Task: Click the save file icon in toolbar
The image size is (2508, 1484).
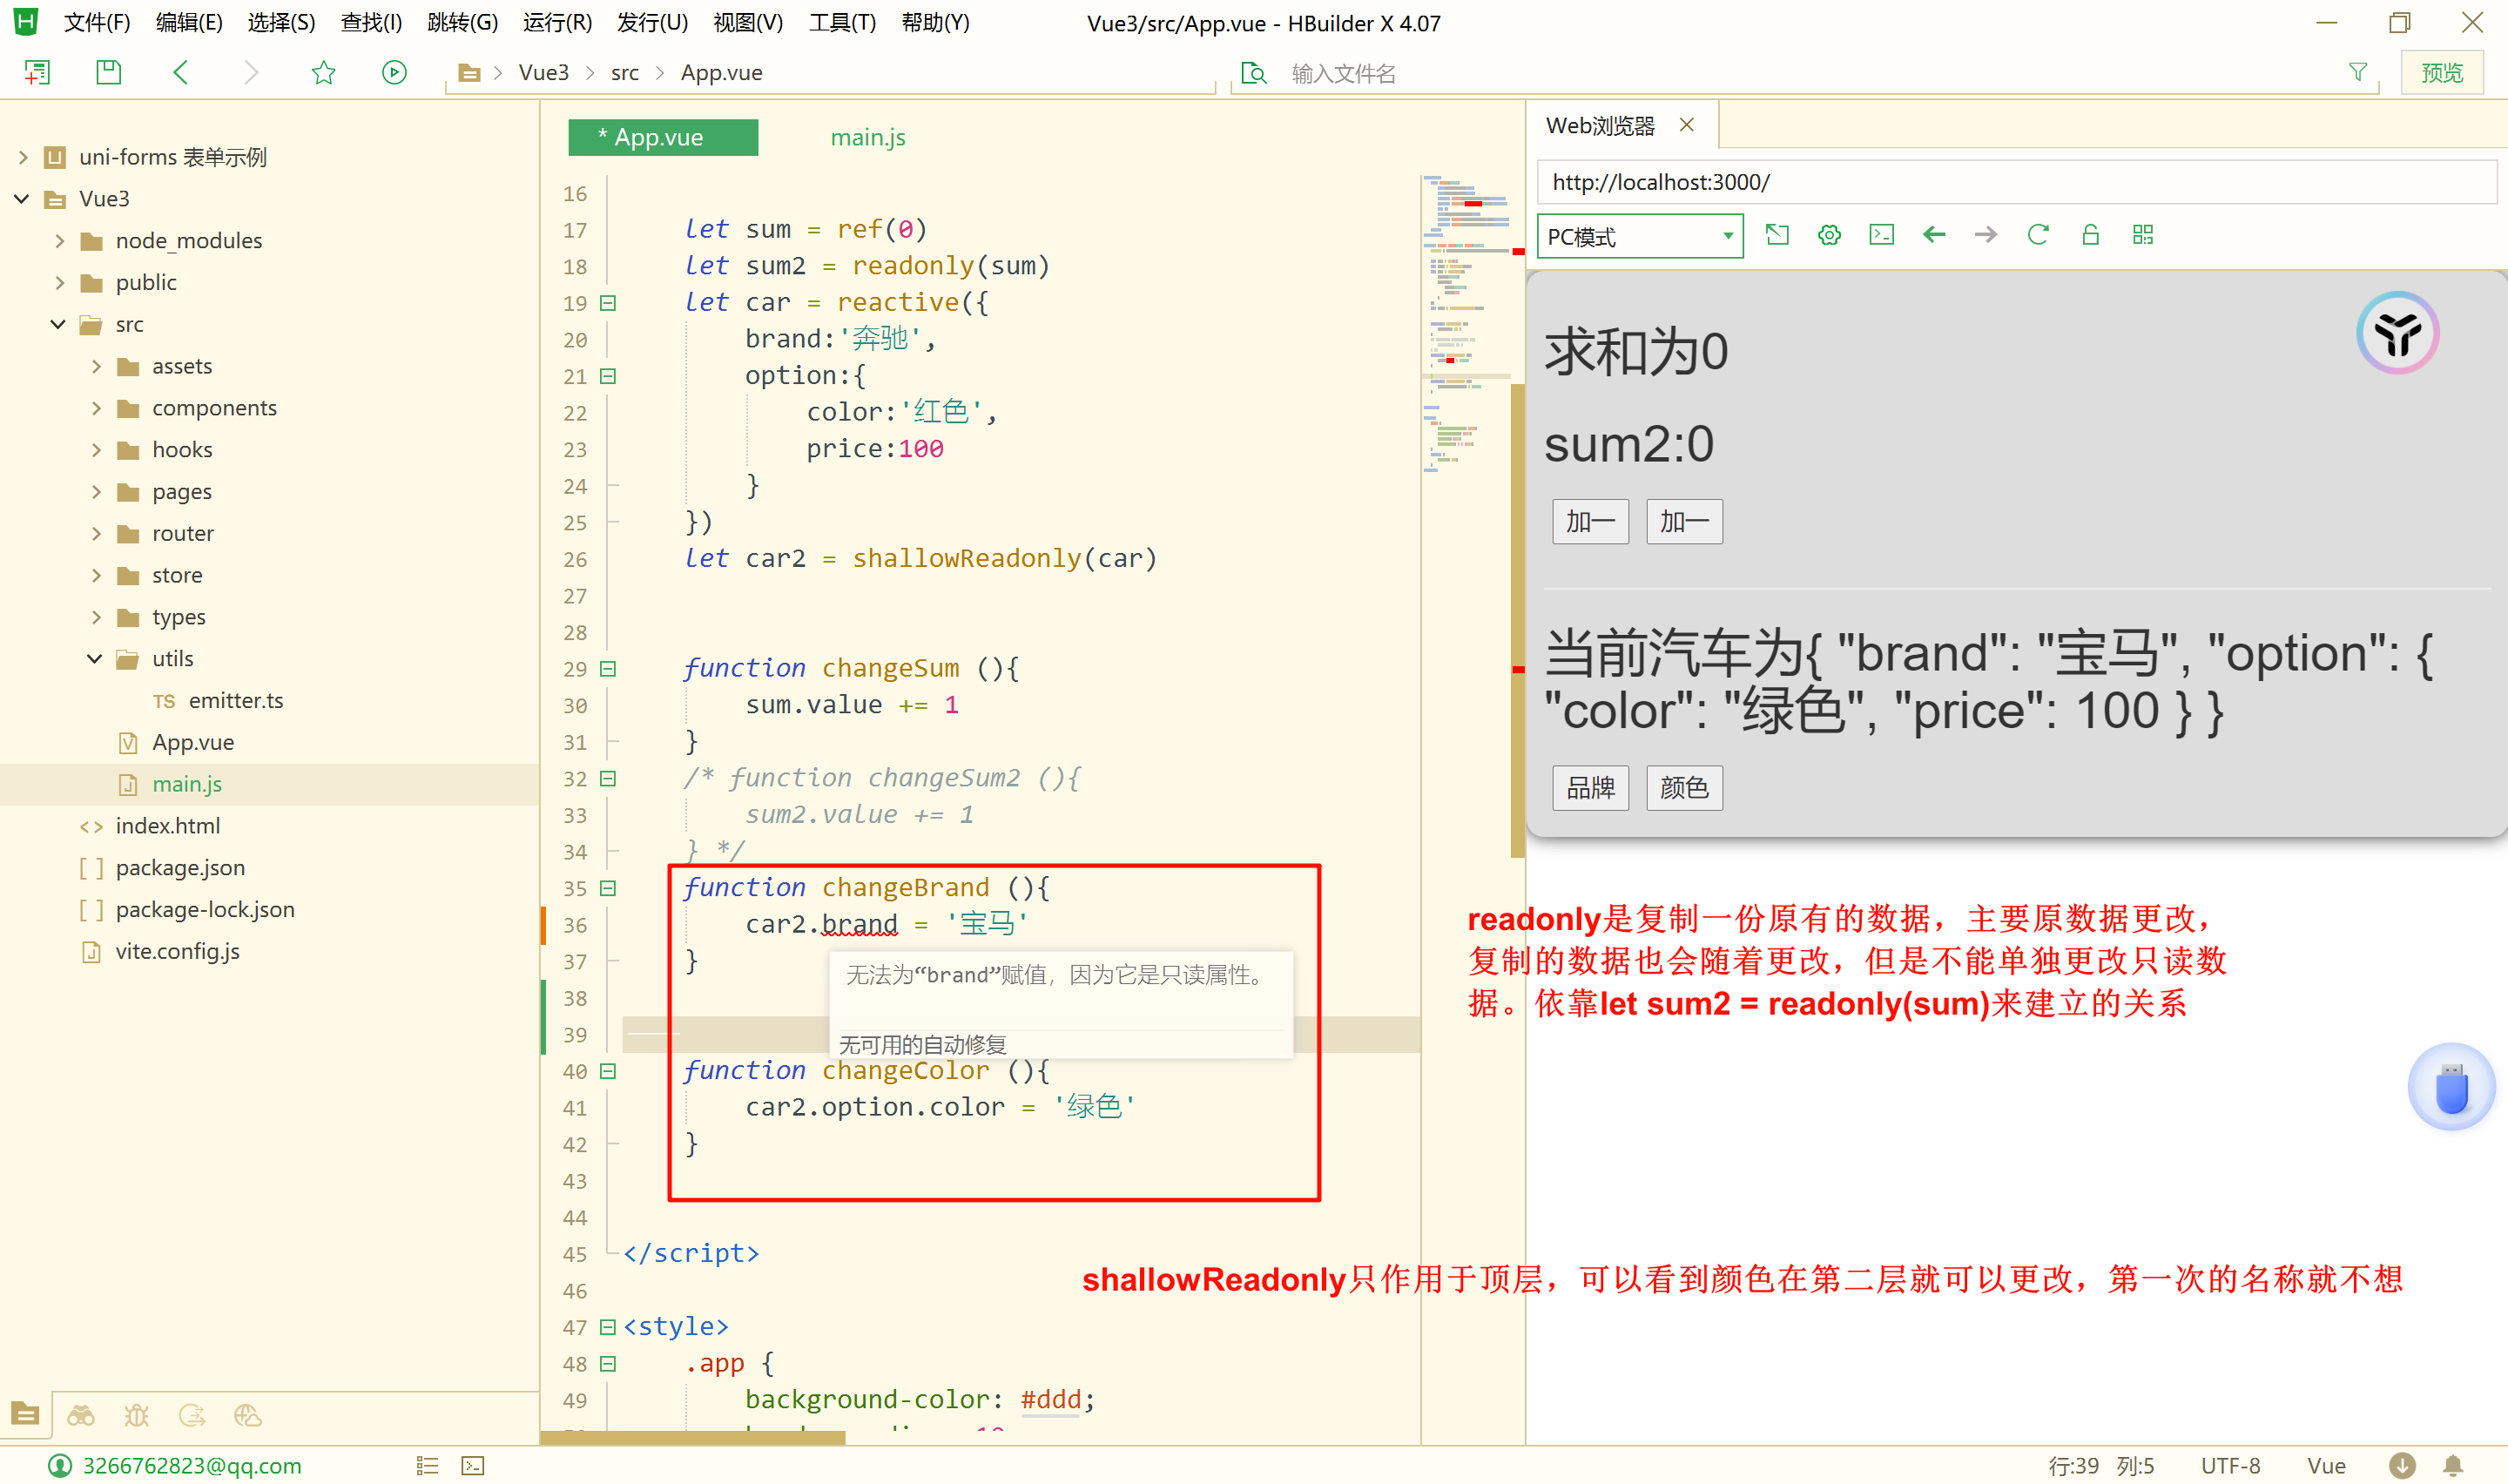Action: coord(108,72)
